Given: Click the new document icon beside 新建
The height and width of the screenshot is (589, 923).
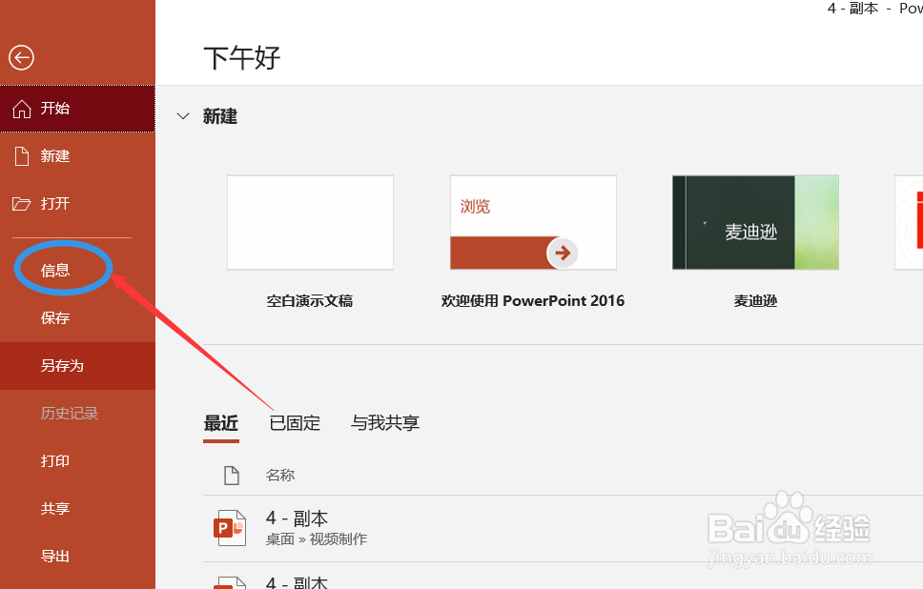Looking at the screenshot, I should pos(22,156).
